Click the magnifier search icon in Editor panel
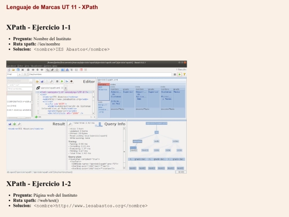 (51, 81)
